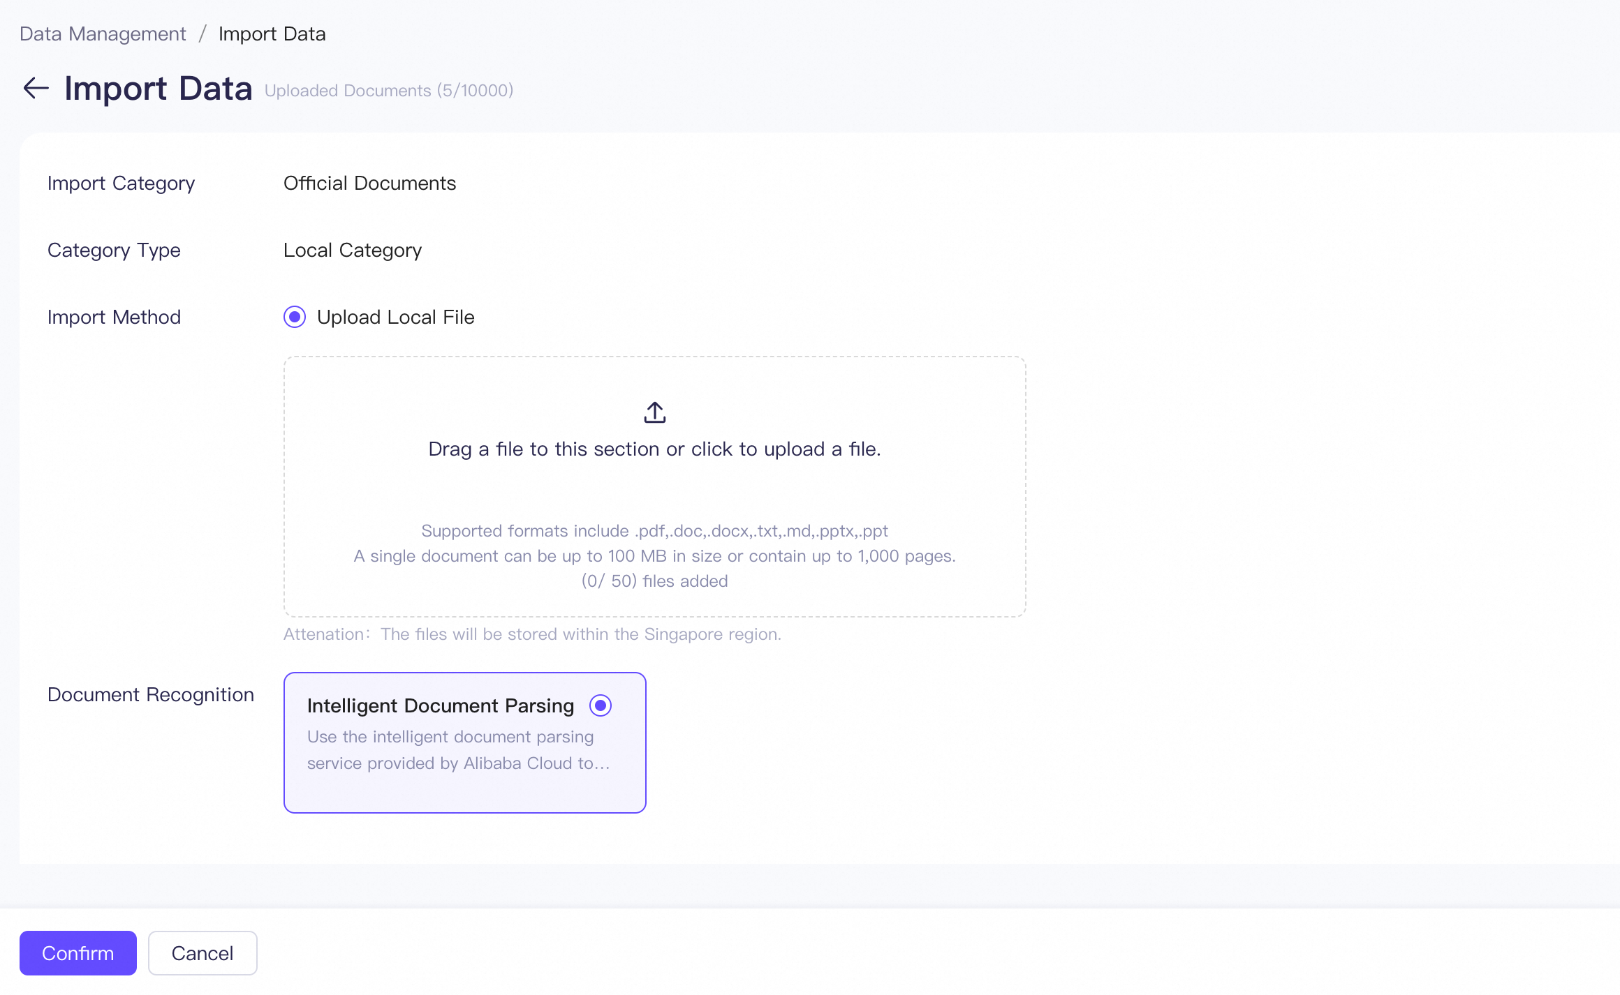The image size is (1620, 995).
Task: Click the upload icon in the drop zone
Action: (654, 412)
